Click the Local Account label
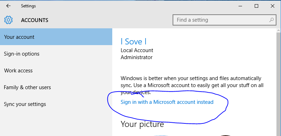281x136 pixels. pyautogui.click(x=137, y=50)
